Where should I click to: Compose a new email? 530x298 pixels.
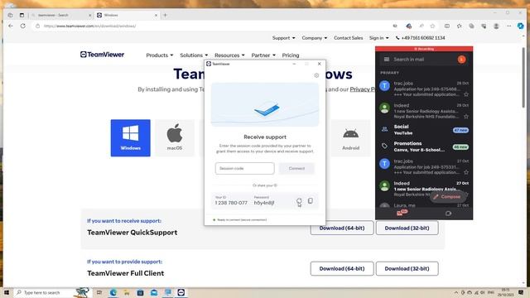pyautogui.click(x=447, y=197)
